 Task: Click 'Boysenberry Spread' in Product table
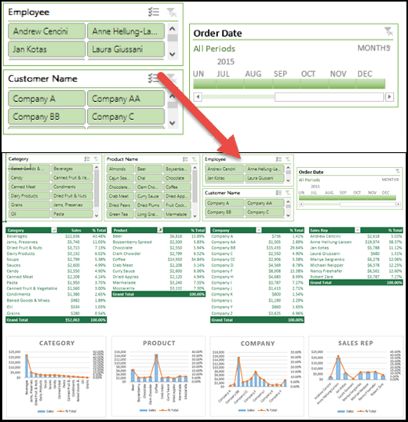[132, 242]
